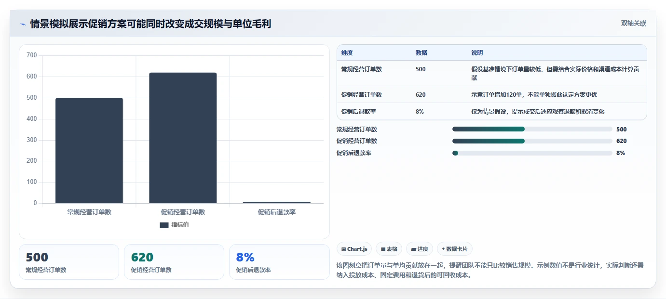
Task: Click the Chart.js tag chip
Action: [x=354, y=249]
